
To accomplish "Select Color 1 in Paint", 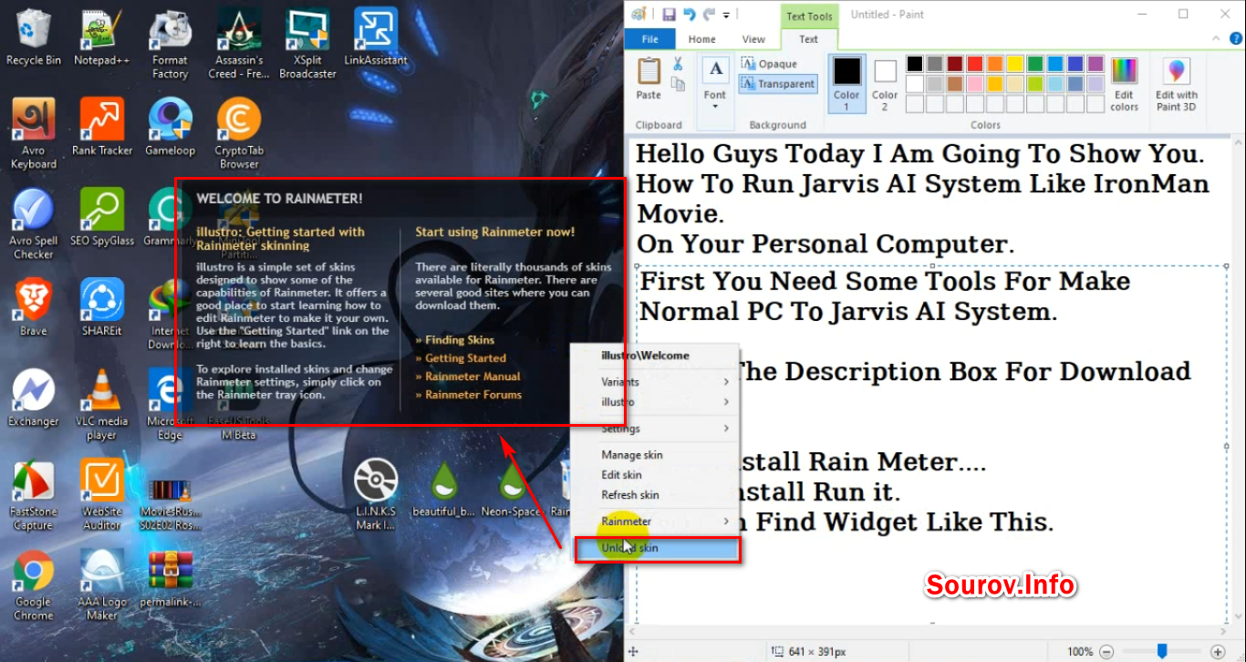I will [x=846, y=84].
